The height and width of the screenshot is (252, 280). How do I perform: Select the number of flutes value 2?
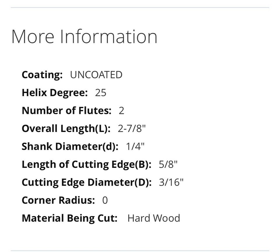click(x=122, y=111)
